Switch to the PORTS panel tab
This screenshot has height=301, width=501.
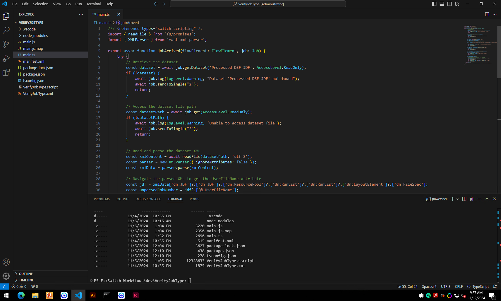tap(194, 199)
